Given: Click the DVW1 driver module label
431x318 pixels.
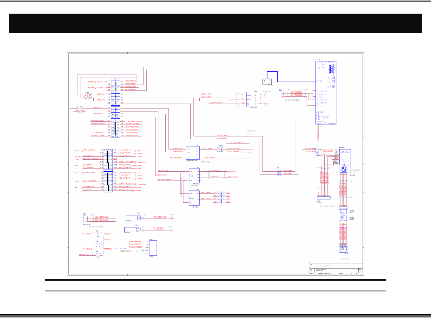Looking at the screenshot, I should (342, 147).
